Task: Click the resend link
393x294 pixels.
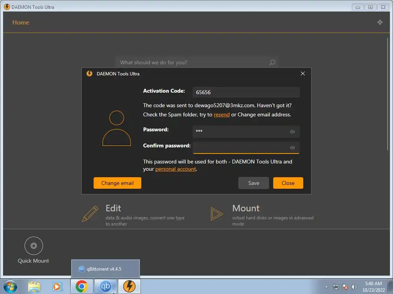Action: pyautogui.click(x=221, y=115)
